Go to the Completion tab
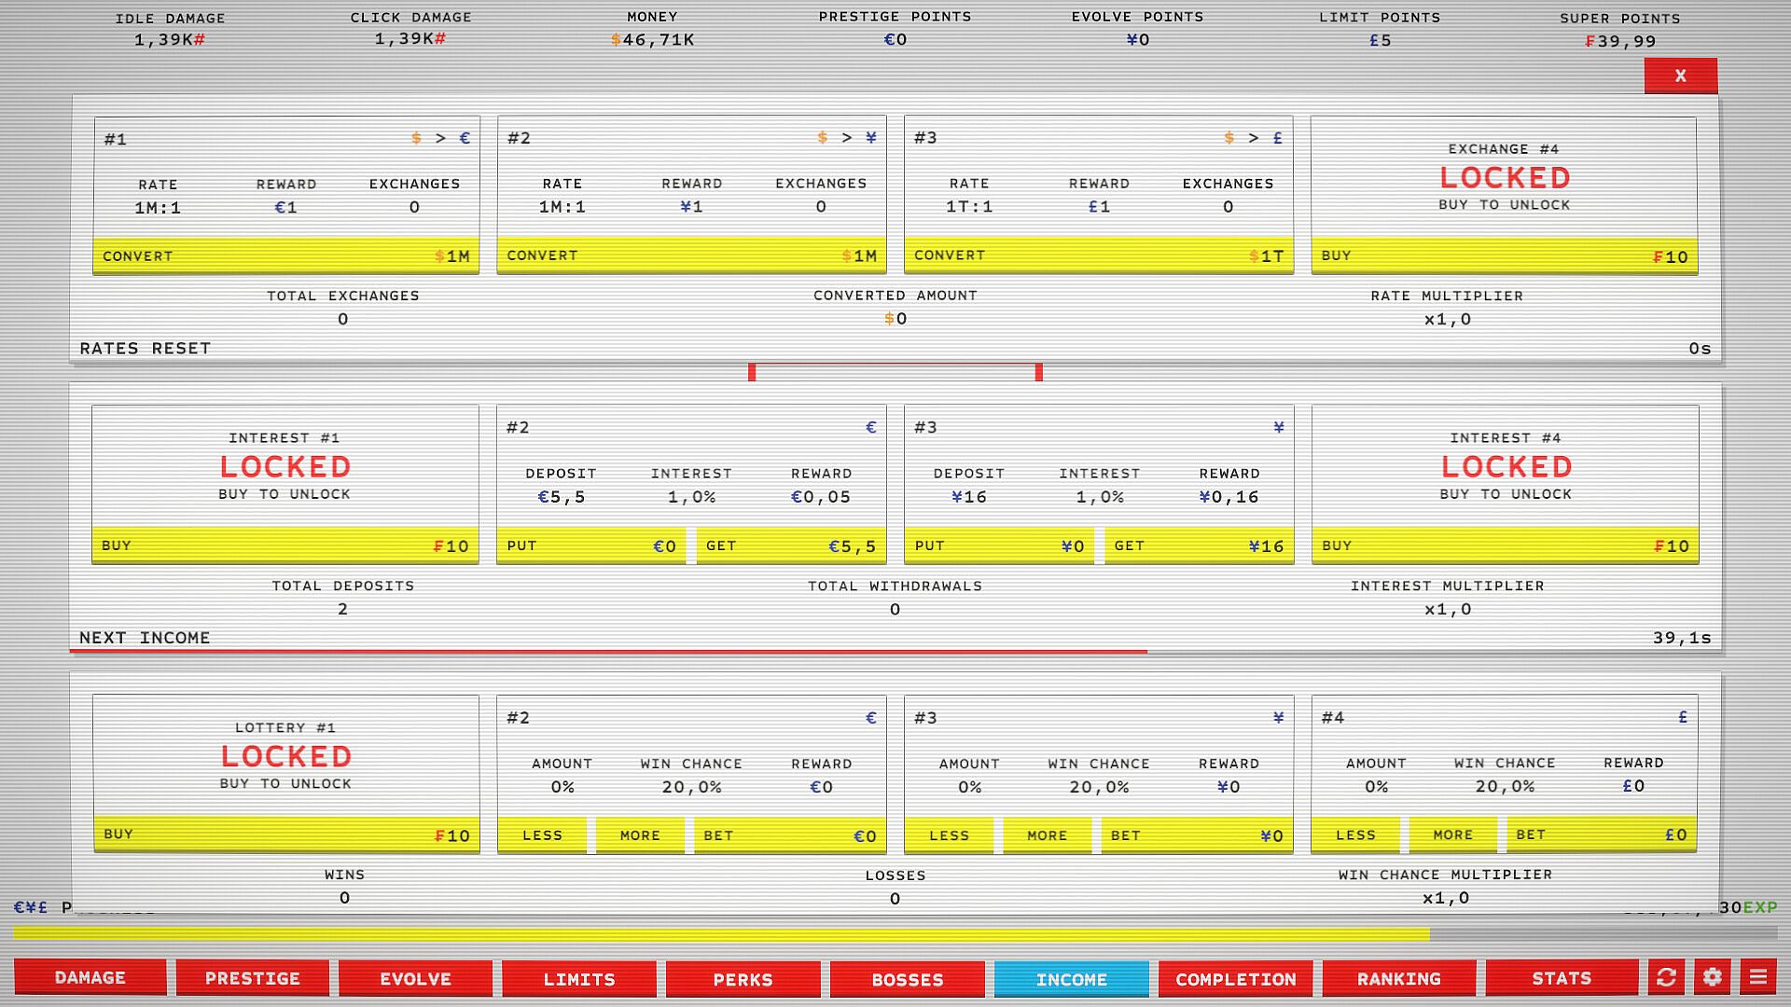Viewport: 1791px width, 1007px height. pos(1235,979)
